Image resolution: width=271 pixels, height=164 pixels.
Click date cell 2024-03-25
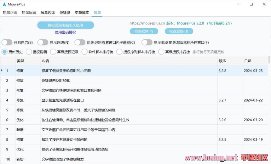coord(255,71)
